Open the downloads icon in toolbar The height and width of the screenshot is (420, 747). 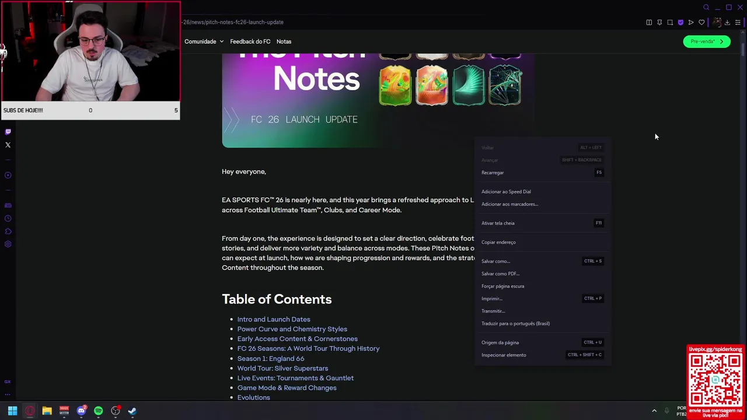click(727, 22)
